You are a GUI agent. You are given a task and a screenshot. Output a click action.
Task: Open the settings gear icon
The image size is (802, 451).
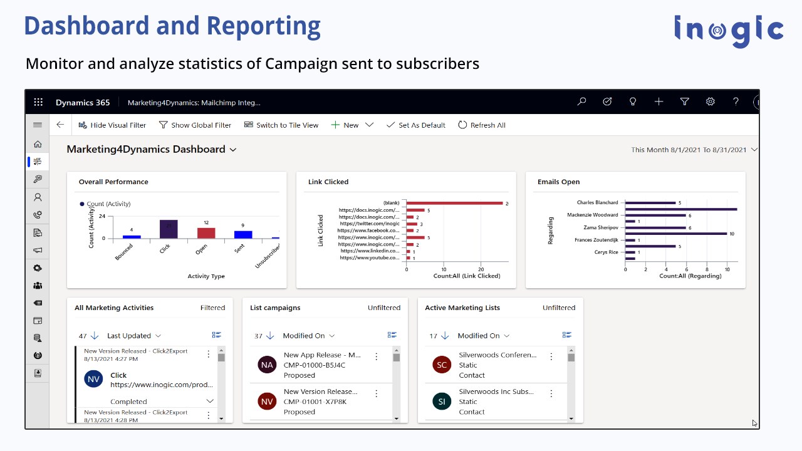click(x=711, y=102)
